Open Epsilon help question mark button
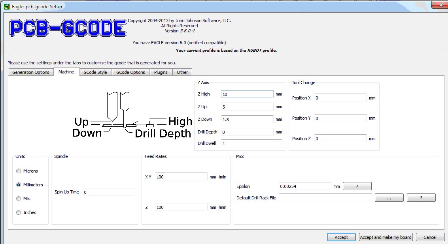This screenshot has width=448, height=244. point(357,186)
